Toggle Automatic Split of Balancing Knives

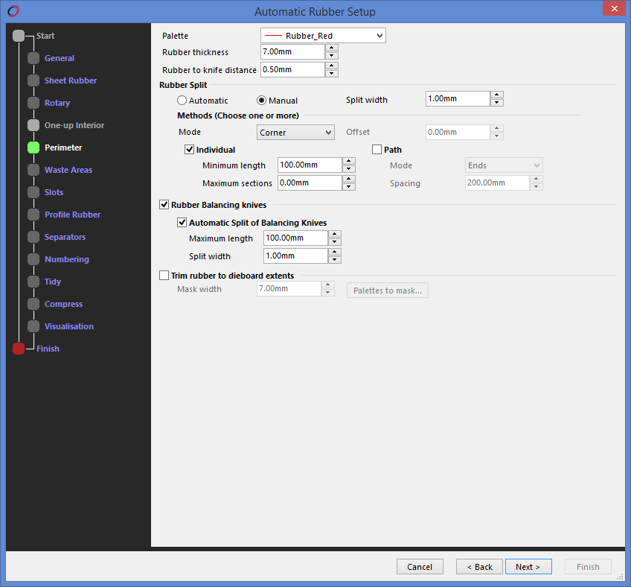pyautogui.click(x=182, y=223)
